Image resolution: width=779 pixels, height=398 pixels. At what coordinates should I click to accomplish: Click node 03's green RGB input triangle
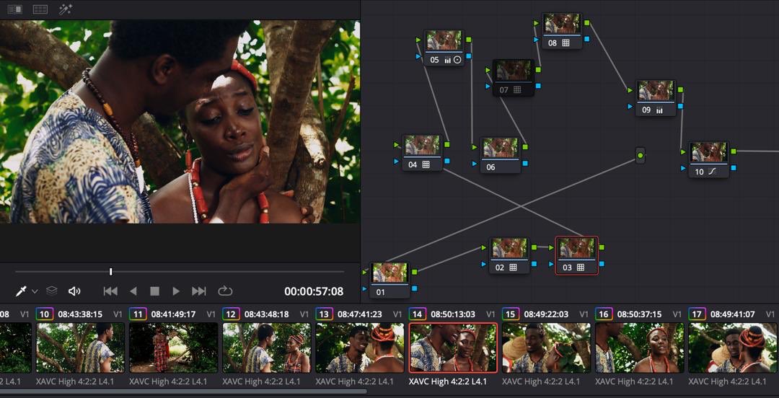coord(550,247)
